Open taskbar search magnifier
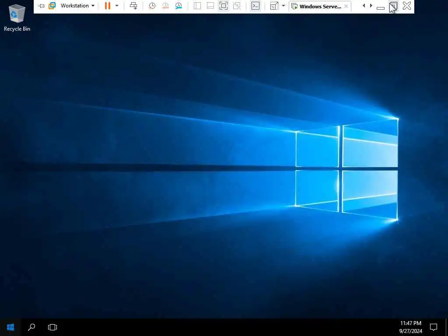This screenshot has height=336, width=448. coord(31,327)
